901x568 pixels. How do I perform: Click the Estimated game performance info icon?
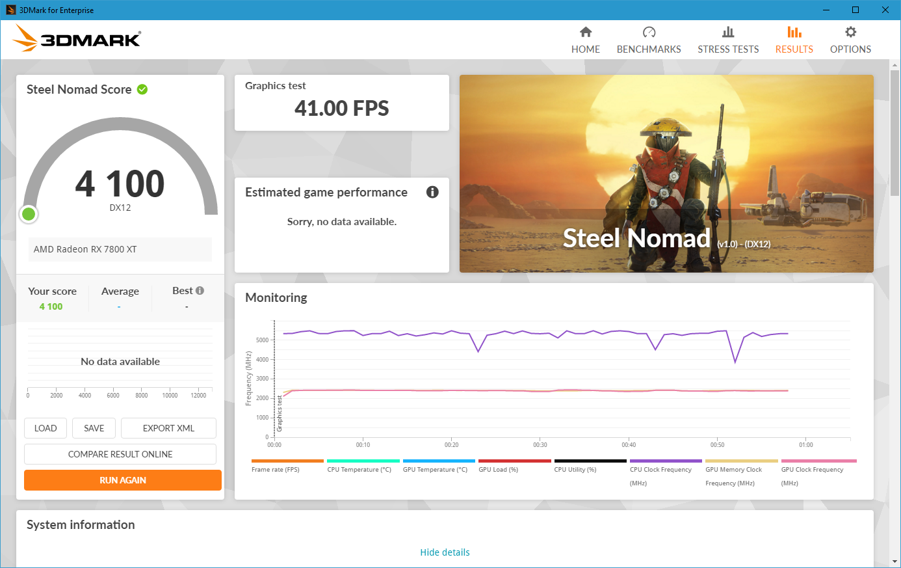432,192
